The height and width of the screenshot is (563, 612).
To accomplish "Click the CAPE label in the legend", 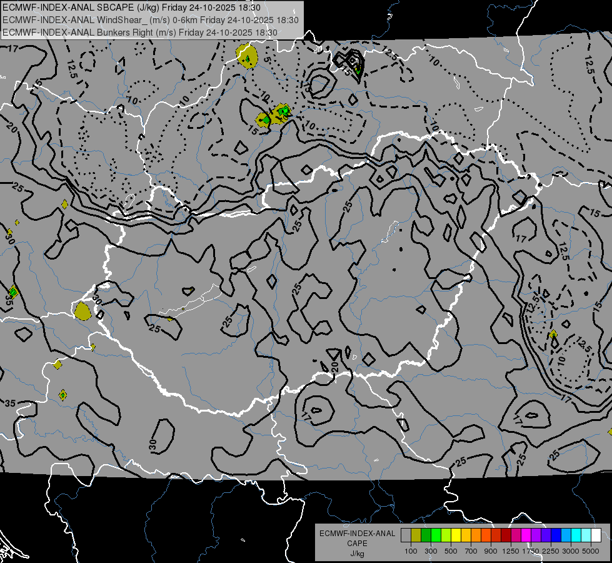I will [x=357, y=544].
